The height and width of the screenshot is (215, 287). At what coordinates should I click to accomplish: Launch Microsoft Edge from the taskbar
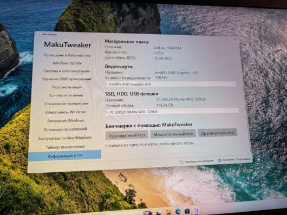(178, 212)
